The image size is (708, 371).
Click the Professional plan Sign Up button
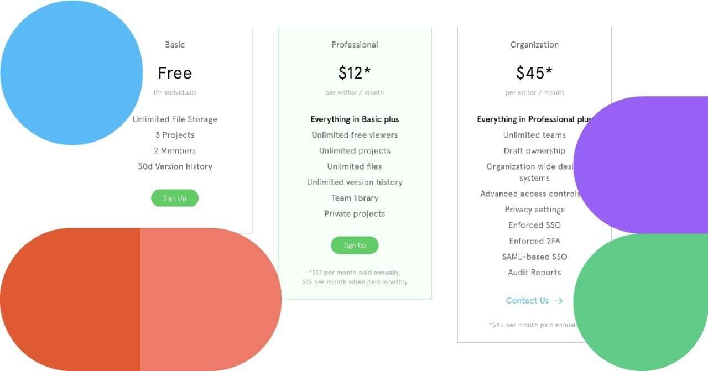pos(355,245)
